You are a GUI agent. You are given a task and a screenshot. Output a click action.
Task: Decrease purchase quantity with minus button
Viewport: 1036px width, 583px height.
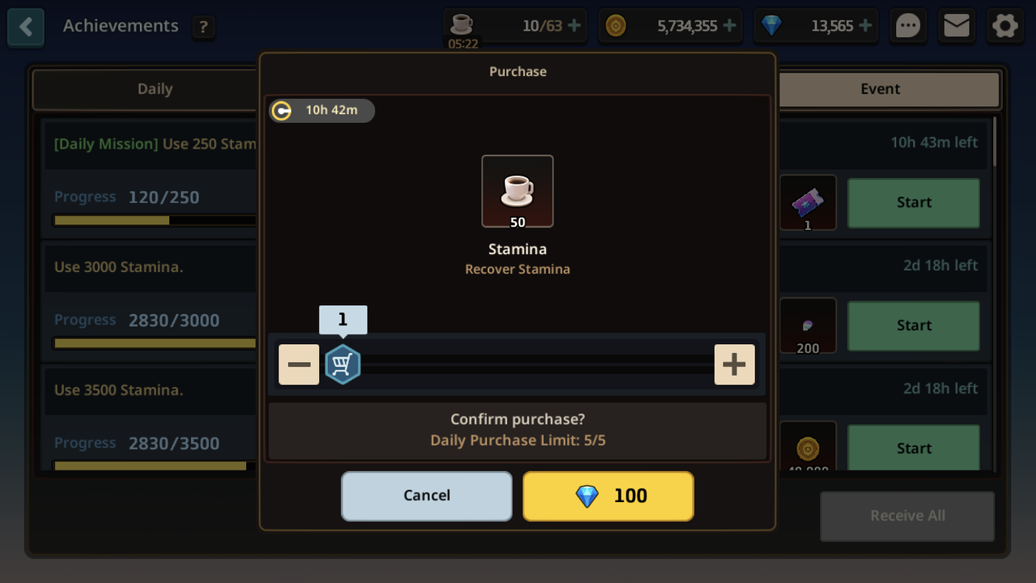coord(299,364)
